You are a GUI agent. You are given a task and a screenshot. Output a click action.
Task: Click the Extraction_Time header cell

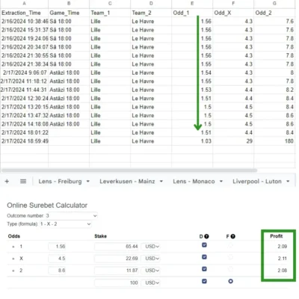[x=24, y=13]
